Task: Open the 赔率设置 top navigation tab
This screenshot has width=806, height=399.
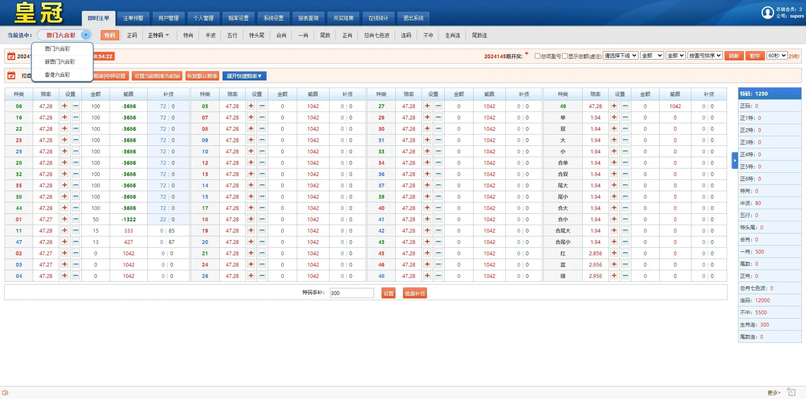Action: pyautogui.click(x=238, y=18)
